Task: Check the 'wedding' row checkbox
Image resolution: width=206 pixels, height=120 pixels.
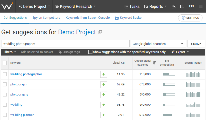Action: [5, 105]
